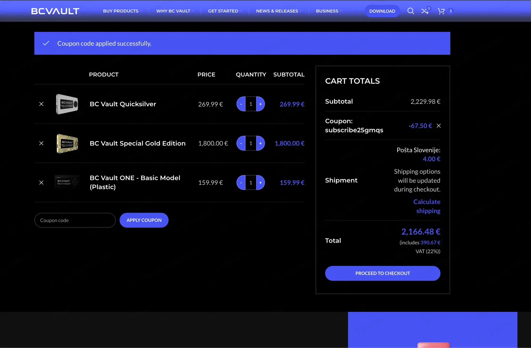Select the 159.99 € price in BC Vault ONE row
Screen dimensions: 531x348
[210, 183]
